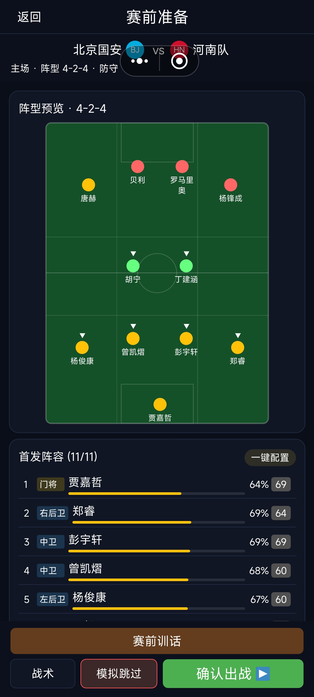Tap the three-dot menu in the capsule
This screenshot has height=697, width=314.
click(x=140, y=61)
